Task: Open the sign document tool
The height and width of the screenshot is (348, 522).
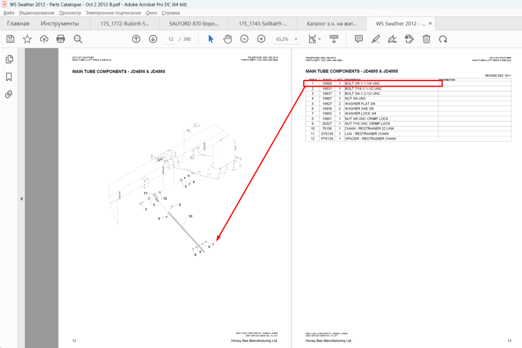Action: point(392,39)
